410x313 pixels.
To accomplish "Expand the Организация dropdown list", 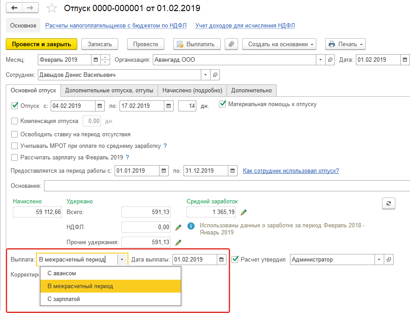I will pyautogui.click(x=321, y=59).
